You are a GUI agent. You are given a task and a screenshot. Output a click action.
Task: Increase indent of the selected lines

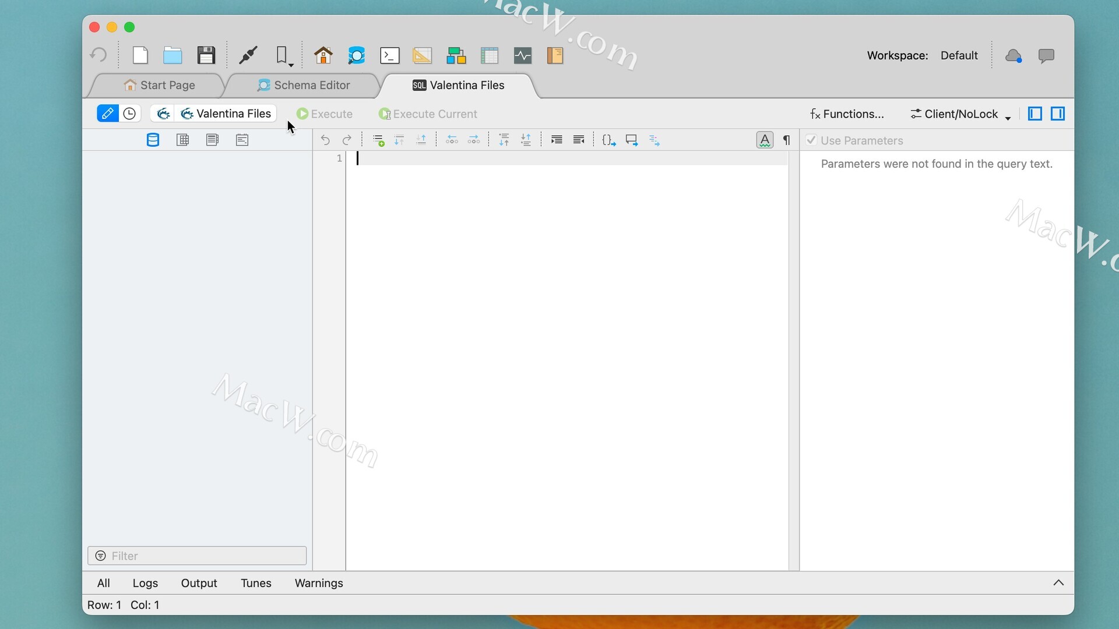[557, 140]
